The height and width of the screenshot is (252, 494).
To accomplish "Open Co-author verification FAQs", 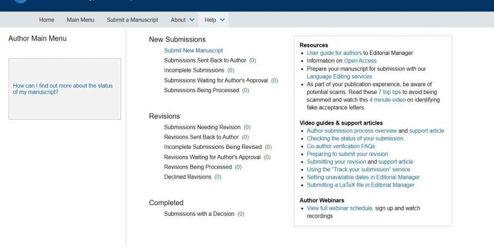I will click(341, 147).
